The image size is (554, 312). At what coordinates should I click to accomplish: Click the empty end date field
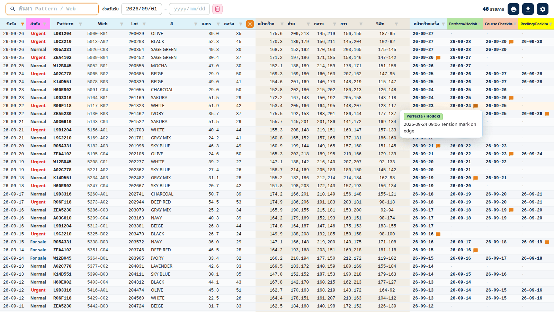189,9
